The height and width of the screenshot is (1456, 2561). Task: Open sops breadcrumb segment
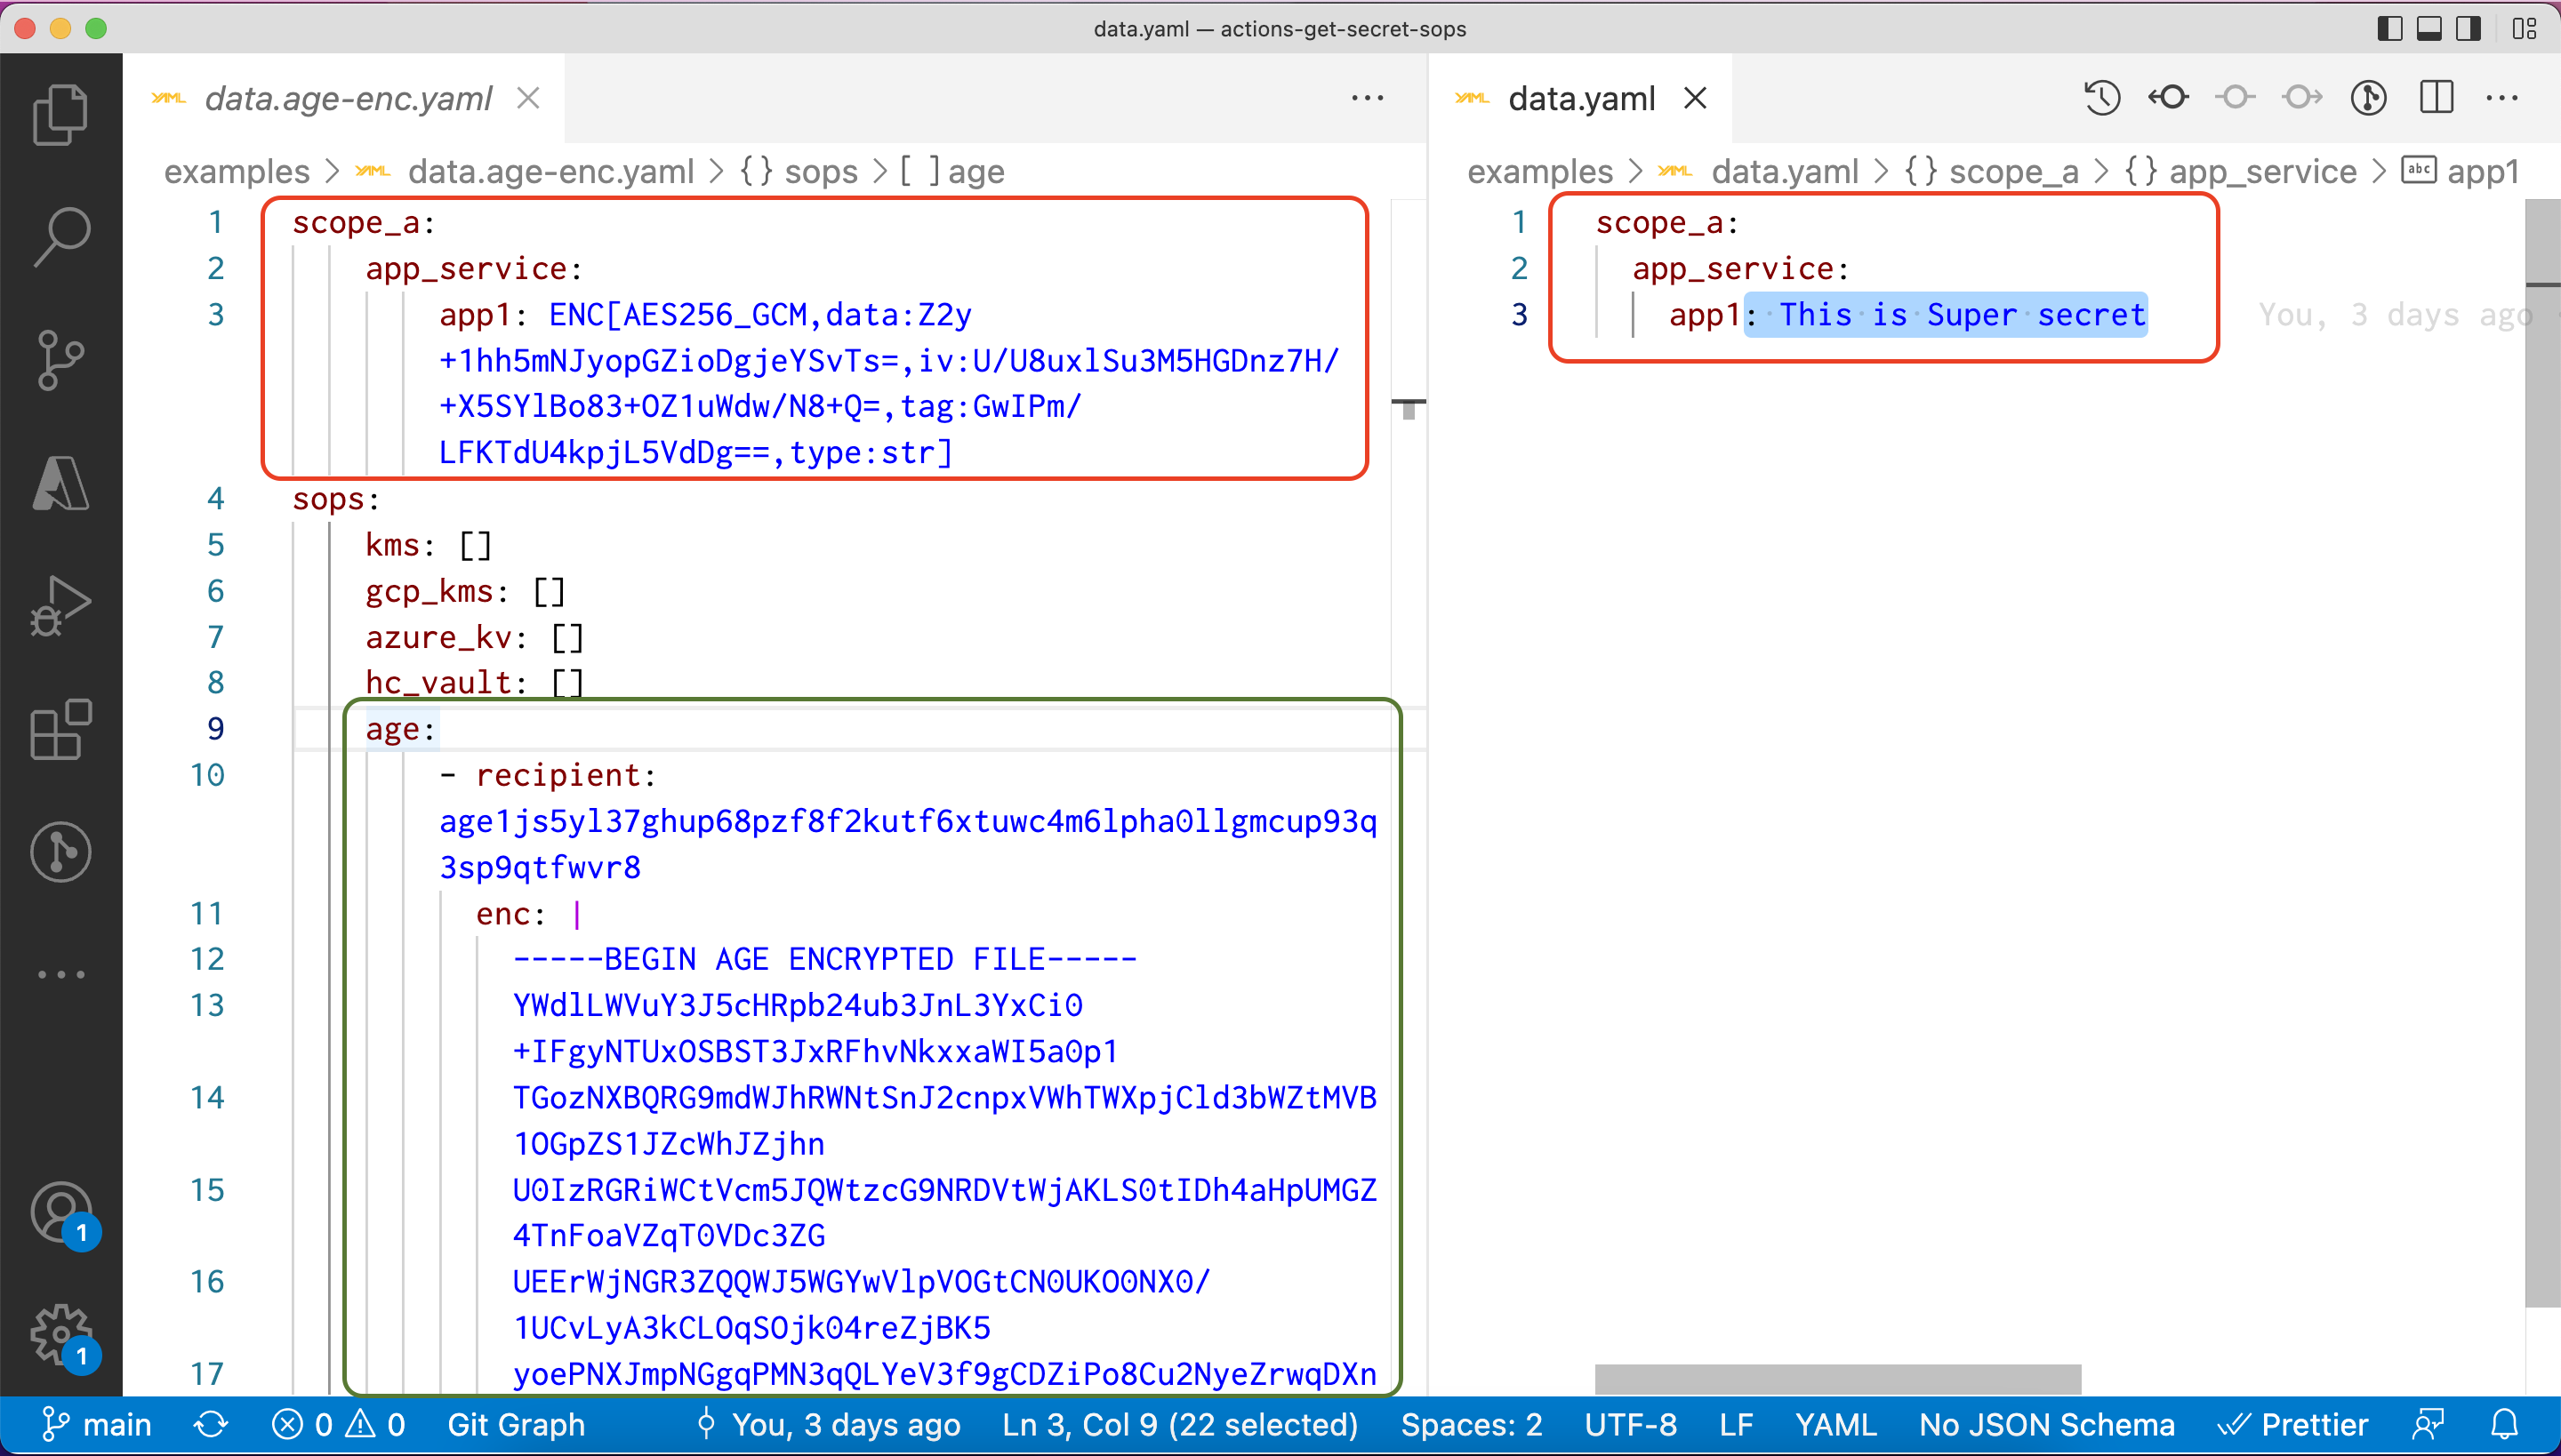coord(820,172)
